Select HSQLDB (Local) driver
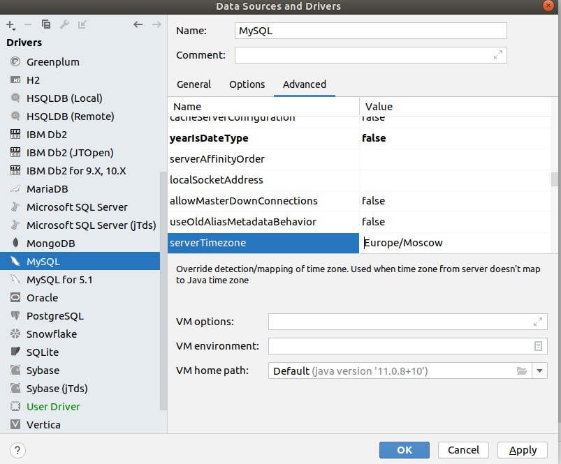Image resolution: width=561 pixels, height=464 pixels. 80,98
